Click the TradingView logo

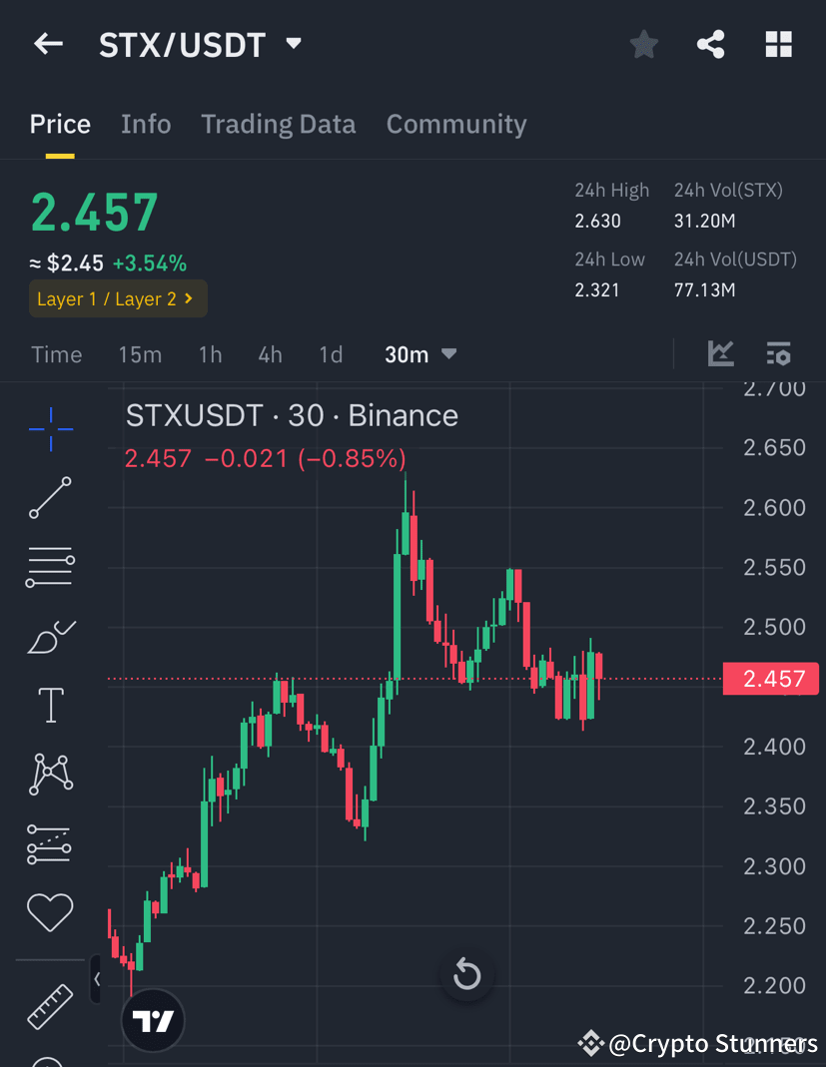(152, 1020)
